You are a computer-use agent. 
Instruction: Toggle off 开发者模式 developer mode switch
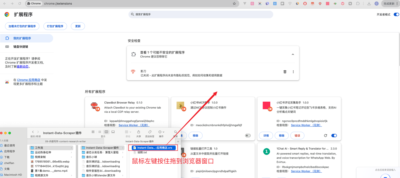click(396, 14)
